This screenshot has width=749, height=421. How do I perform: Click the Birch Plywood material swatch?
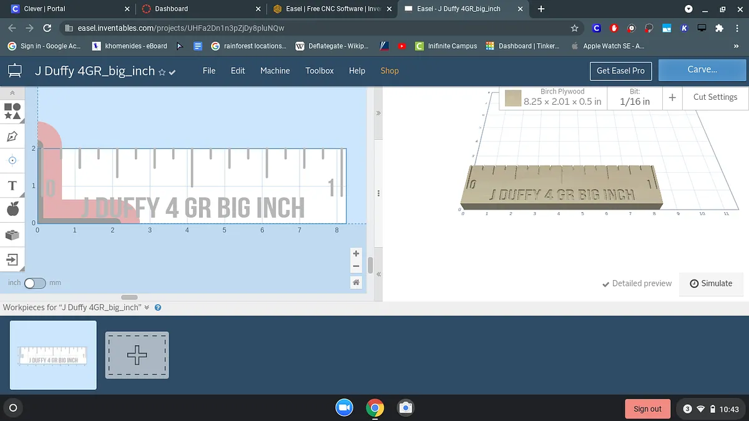point(513,98)
